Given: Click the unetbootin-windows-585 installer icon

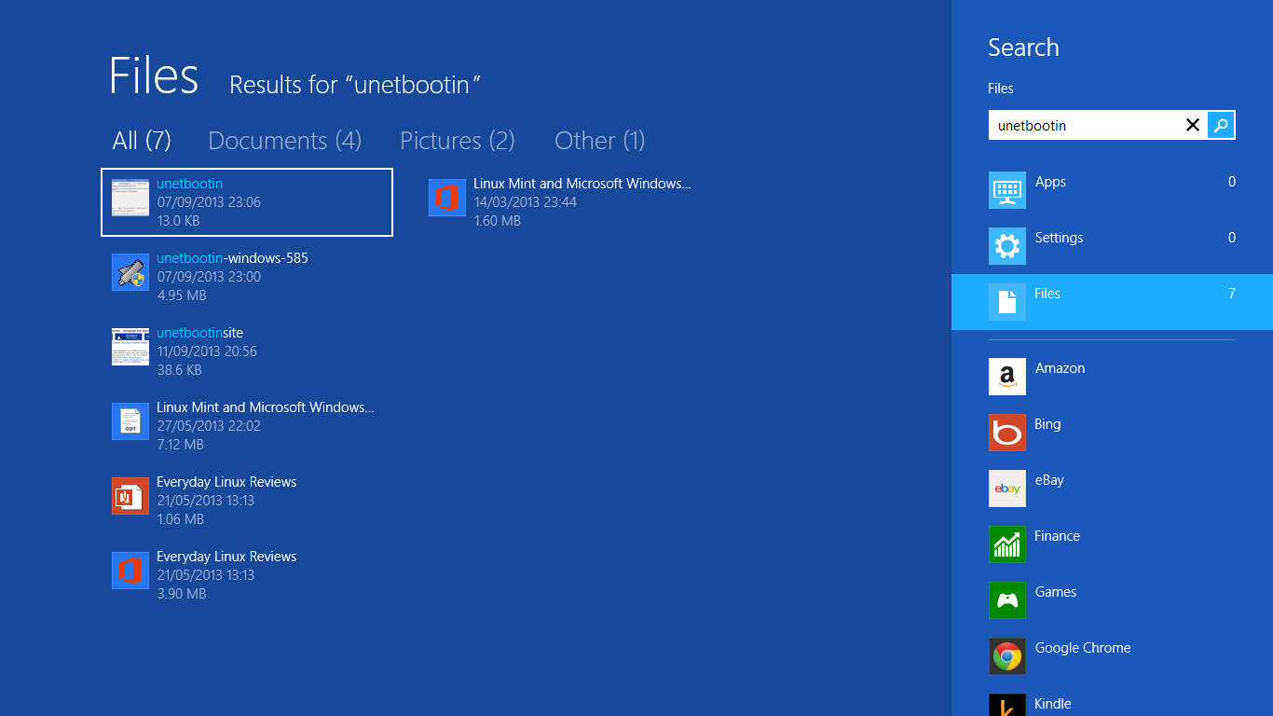Looking at the screenshot, I should 130,272.
